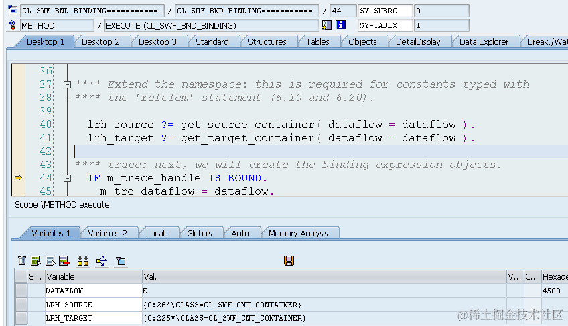The image size is (568, 326).
Task: Click the LRH_SOURCE variable name cell
Action: point(94,305)
